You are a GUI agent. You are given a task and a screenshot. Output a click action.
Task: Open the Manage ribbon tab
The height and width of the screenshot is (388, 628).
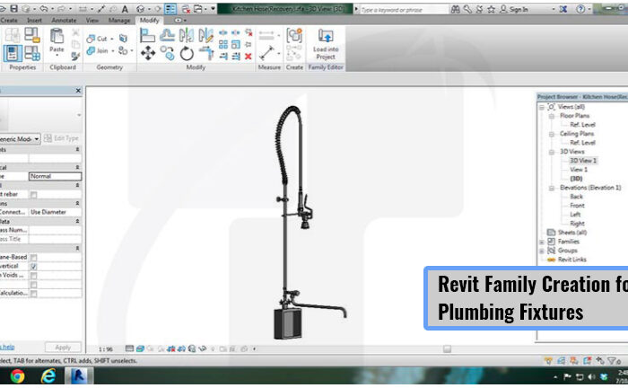119,20
